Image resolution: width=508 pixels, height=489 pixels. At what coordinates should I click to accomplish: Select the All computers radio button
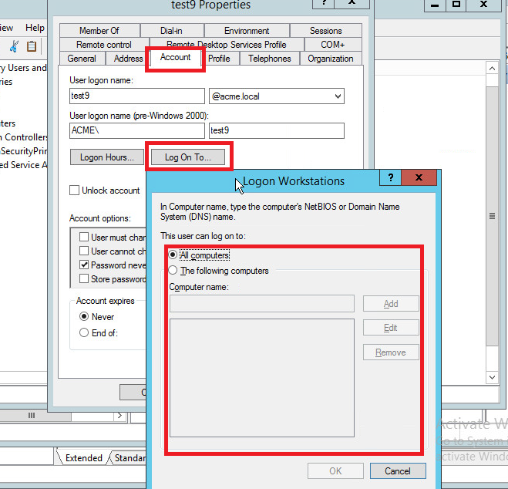[173, 255]
